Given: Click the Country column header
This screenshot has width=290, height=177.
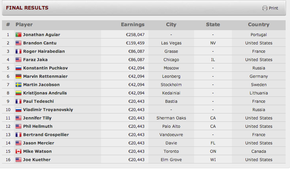Looking at the screenshot, I should 259,25.
